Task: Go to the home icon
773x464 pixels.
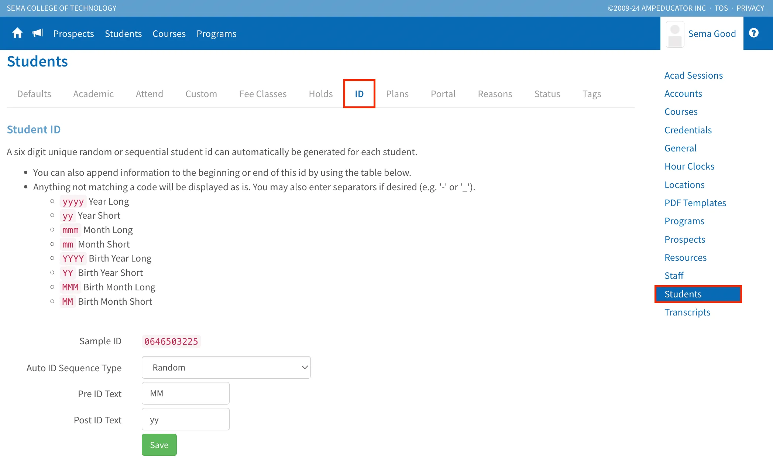Action: point(17,33)
